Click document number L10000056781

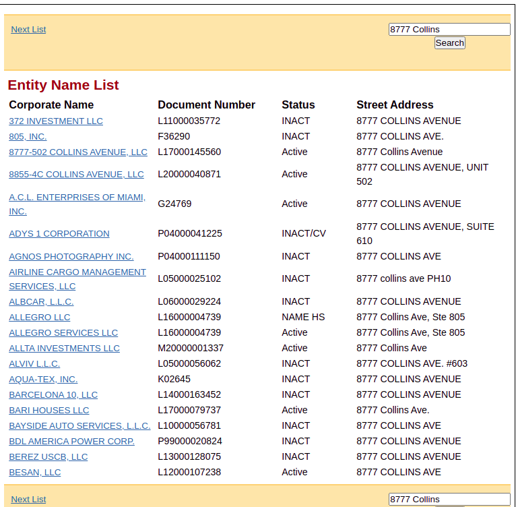(x=189, y=425)
